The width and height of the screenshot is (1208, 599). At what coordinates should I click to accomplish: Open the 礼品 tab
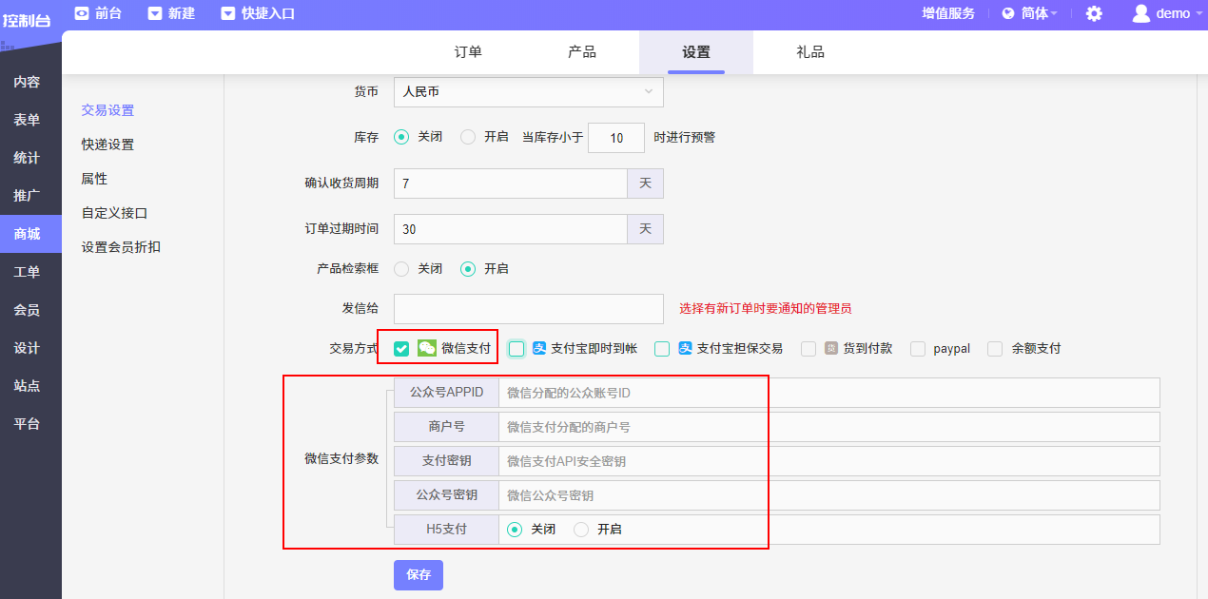click(x=810, y=52)
